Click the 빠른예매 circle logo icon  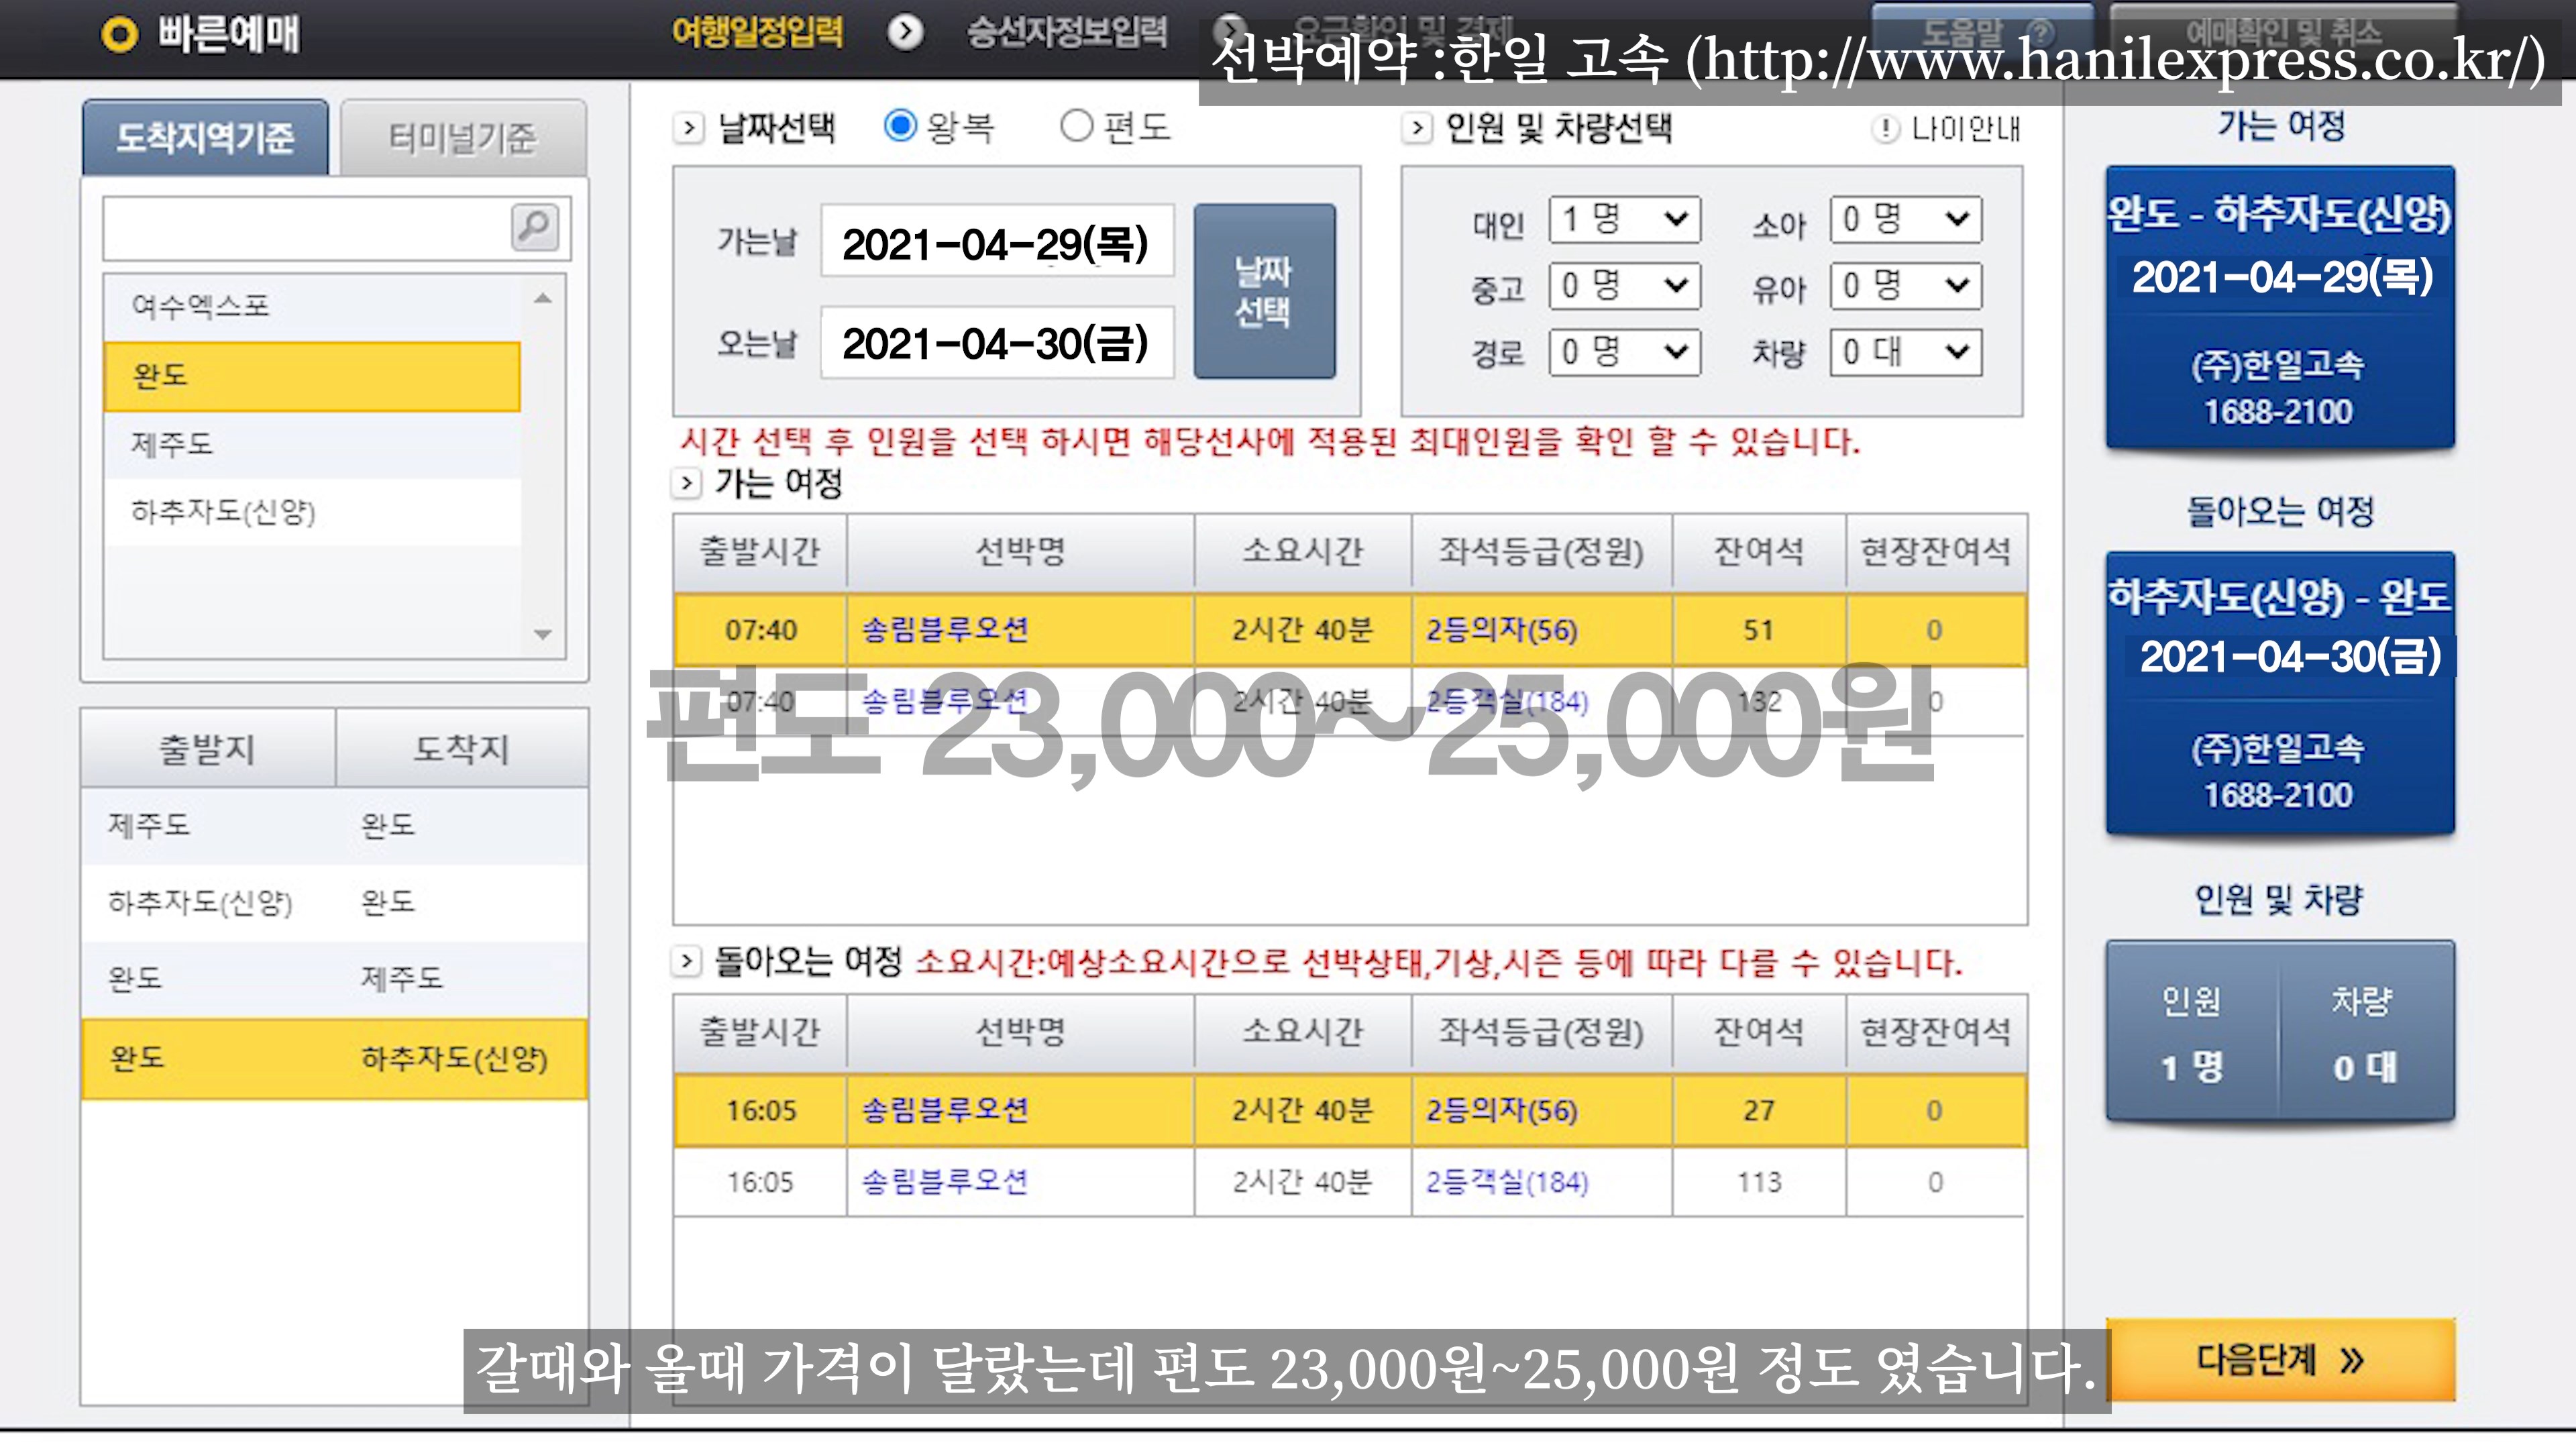click(119, 35)
